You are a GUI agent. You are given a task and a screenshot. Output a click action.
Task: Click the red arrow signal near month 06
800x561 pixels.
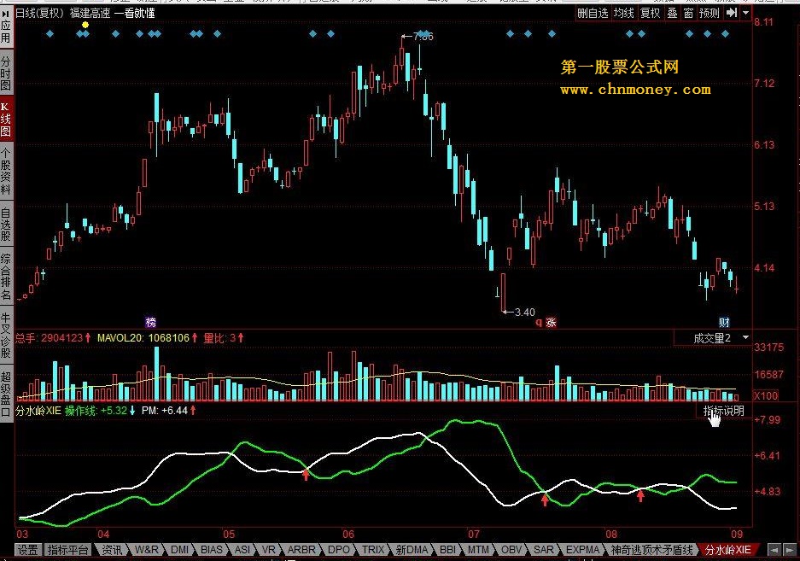point(306,476)
